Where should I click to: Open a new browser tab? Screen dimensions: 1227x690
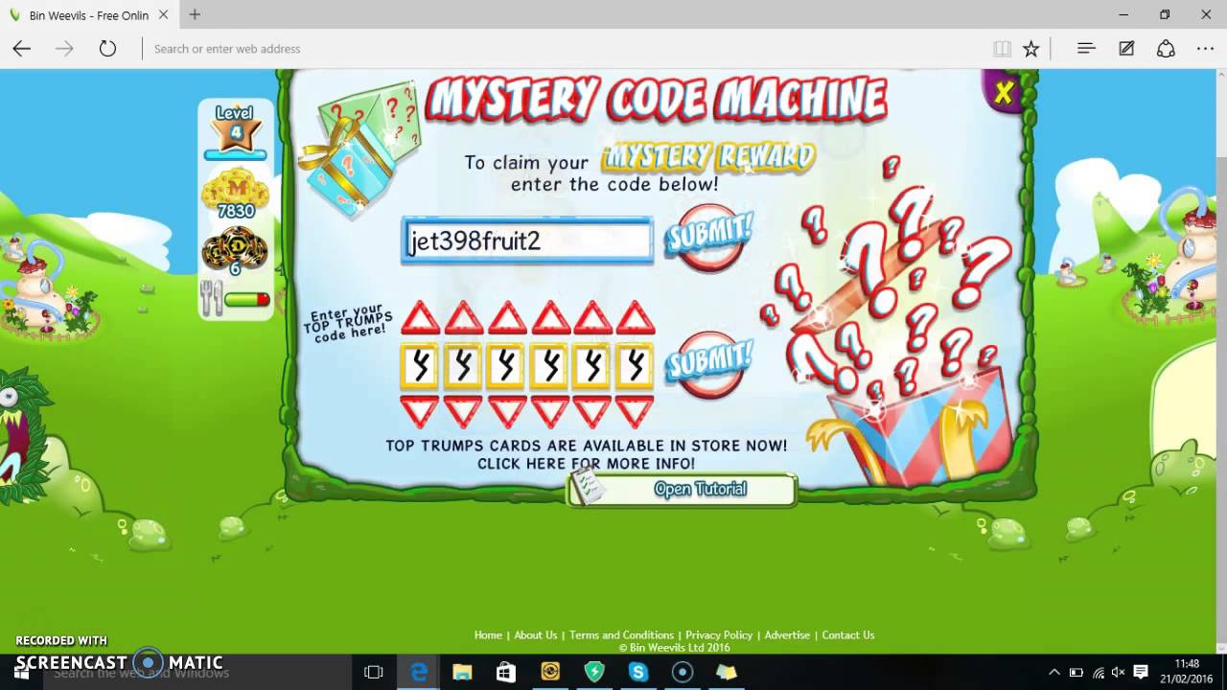coord(195,14)
